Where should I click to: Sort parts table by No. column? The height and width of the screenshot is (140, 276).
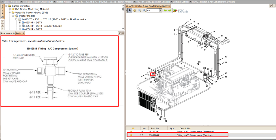[x=144, y=128]
